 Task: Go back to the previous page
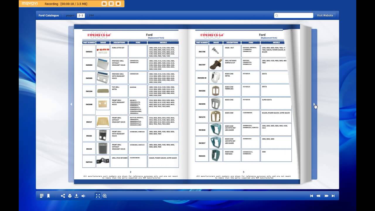point(318,196)
